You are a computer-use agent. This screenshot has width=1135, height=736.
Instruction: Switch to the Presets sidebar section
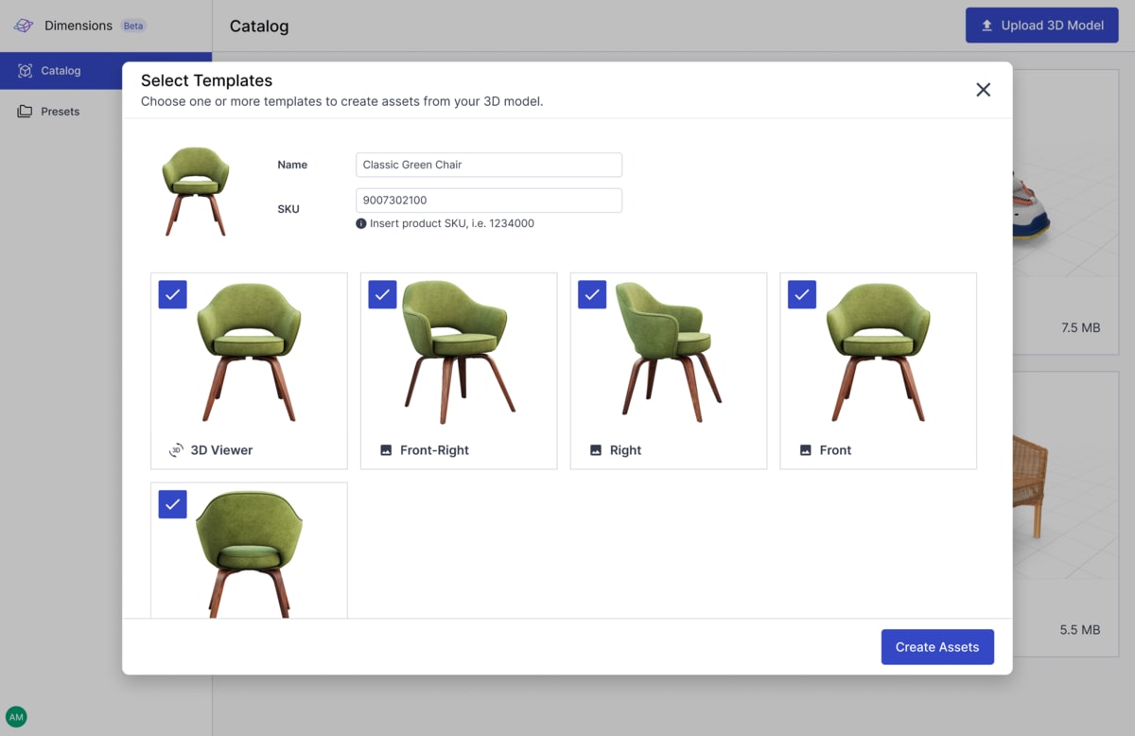pos(60,111)
